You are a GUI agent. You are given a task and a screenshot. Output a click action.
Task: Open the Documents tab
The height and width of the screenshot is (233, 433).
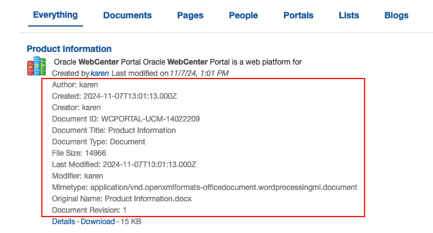(x=127, y=15)
